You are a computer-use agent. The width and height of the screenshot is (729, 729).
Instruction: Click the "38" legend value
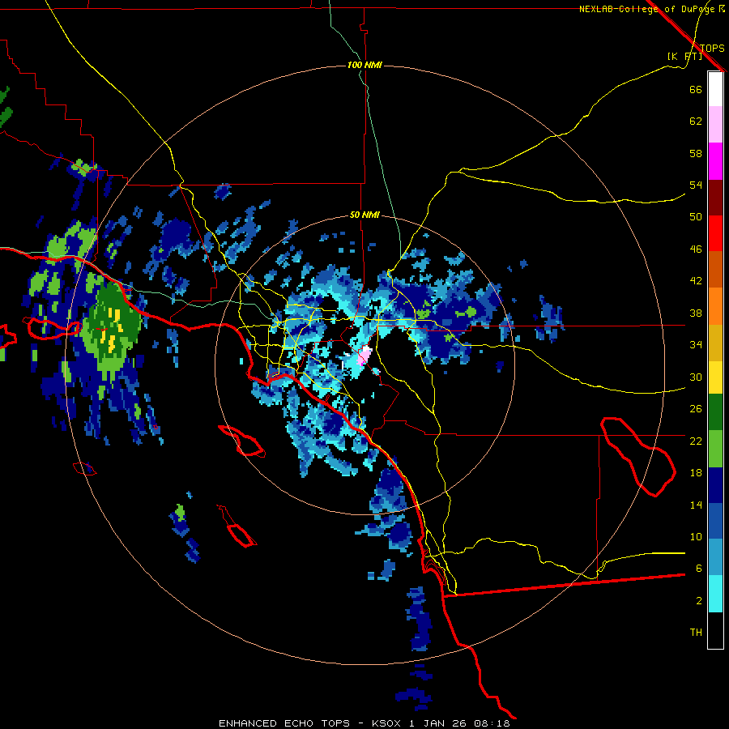(696, 313)
